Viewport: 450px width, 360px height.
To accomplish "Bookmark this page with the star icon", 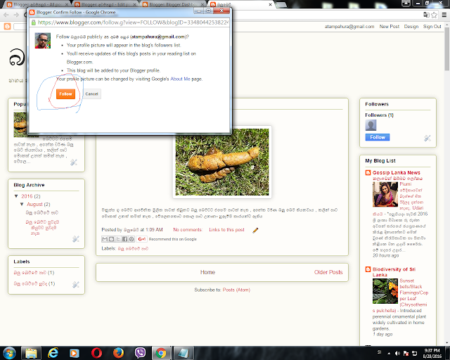I will pyautogui.click(x=435, y=15).
